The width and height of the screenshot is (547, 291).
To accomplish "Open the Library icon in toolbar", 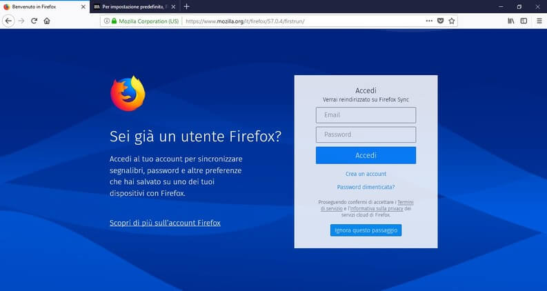I will click(x=511, y=21).
